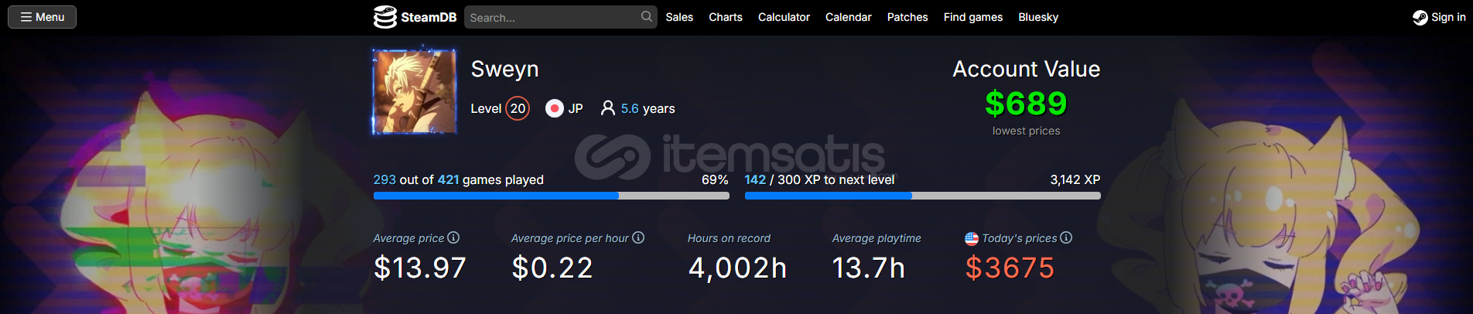The height and width of the screenshot is (314, 1473).
Task: Go to the Calculator page
Action: click(x=784, y=17)
